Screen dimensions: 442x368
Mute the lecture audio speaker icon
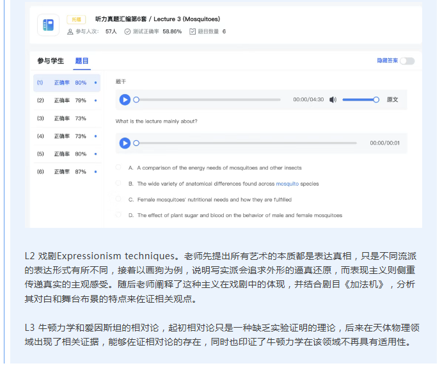click(x=333, y=100)
